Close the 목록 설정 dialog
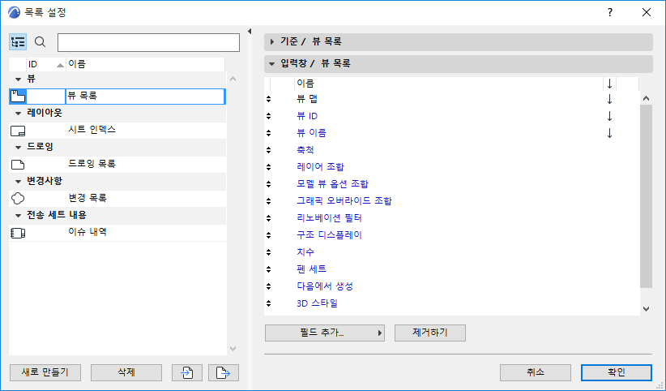Screen dimensions: 666x391 647,12
